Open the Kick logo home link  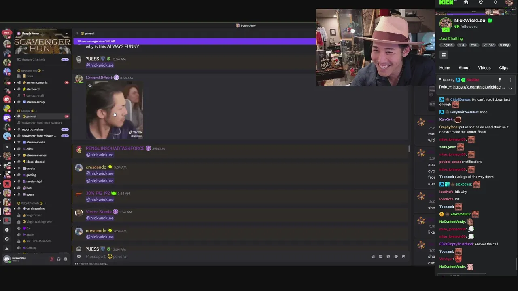click(x=447, y=2)
